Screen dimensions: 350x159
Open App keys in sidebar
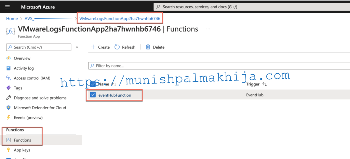22,150
